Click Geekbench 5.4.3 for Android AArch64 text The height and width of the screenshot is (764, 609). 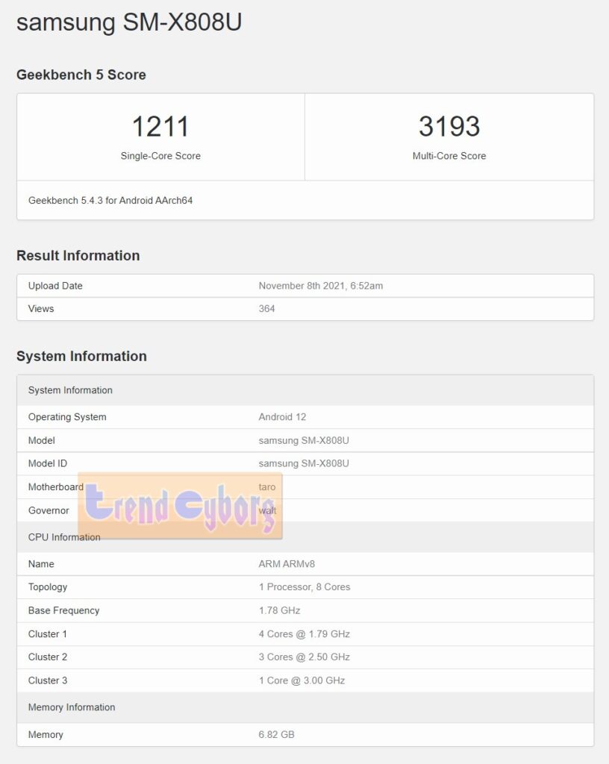(x=110, y=201)
